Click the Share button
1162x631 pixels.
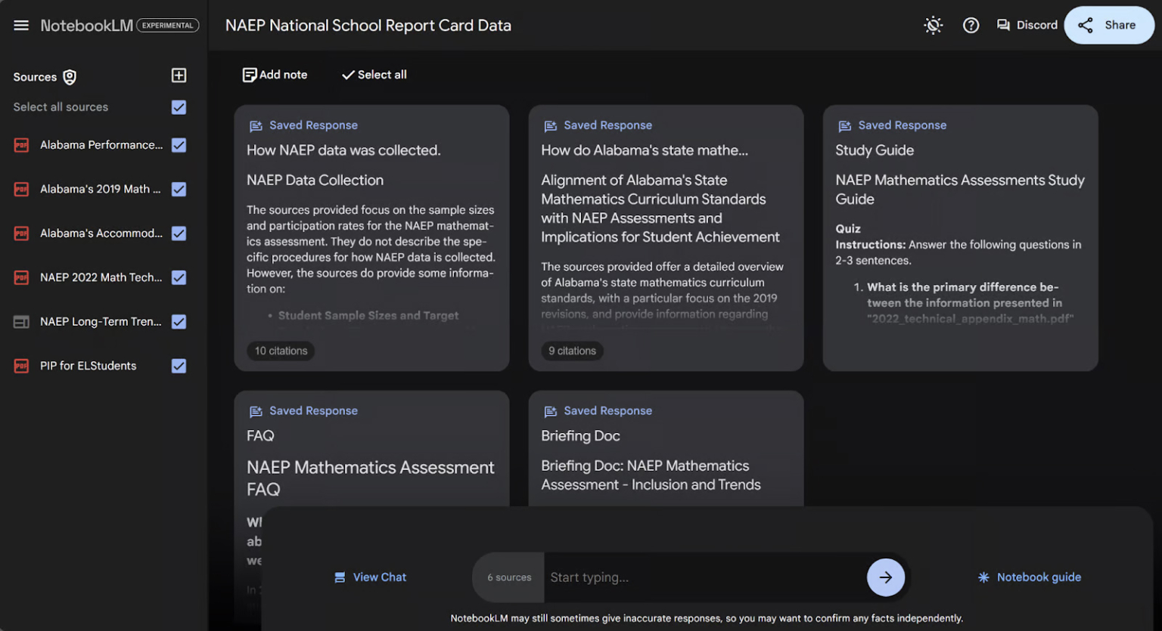click(x=1108, y=26)
